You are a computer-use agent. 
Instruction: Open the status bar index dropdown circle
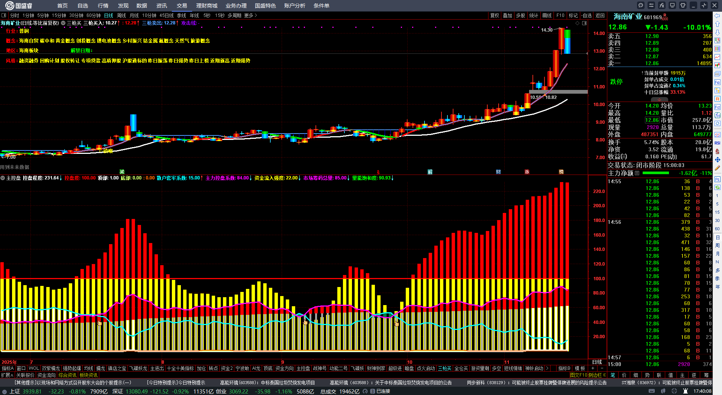click(x=5, y=392)
